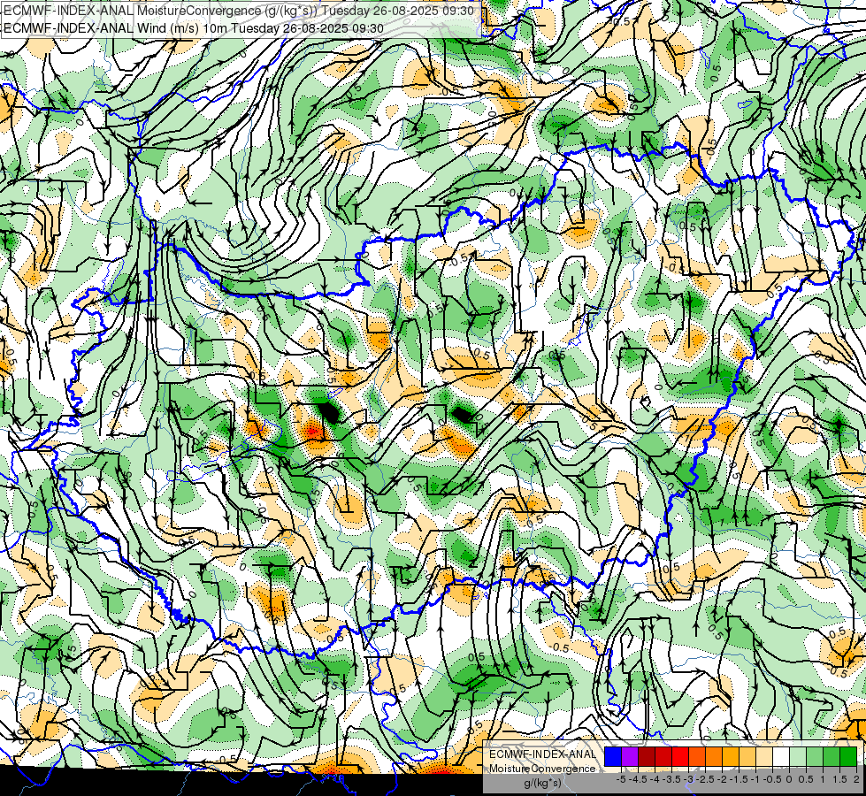Pick green legend swatch between 0.5 and 1

coord(815,757)
